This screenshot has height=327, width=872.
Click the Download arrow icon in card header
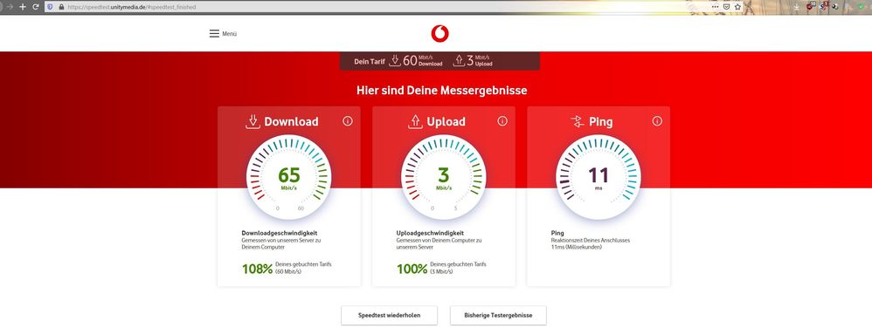coord(253,121)
